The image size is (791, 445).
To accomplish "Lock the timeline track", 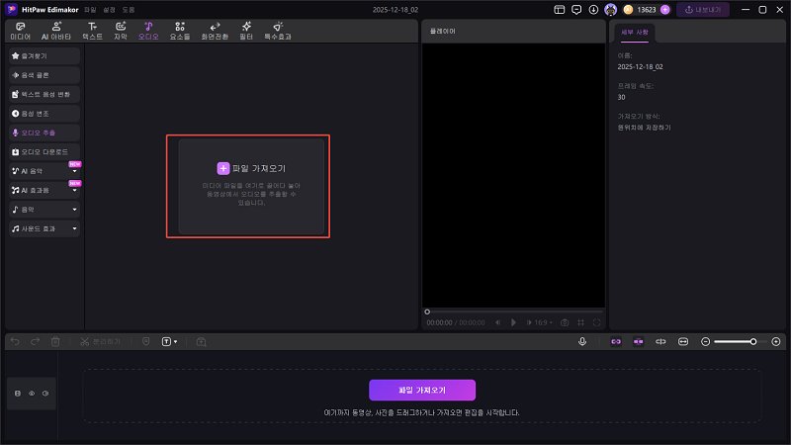I will pos(18,393).
